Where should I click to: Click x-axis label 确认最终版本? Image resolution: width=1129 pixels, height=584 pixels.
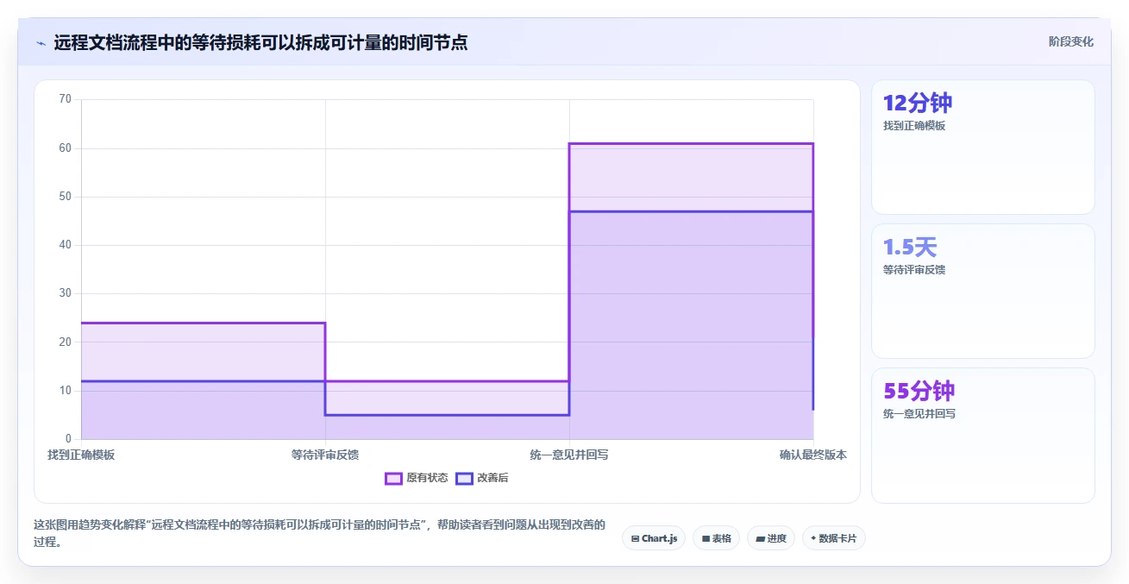click(813, 455)
